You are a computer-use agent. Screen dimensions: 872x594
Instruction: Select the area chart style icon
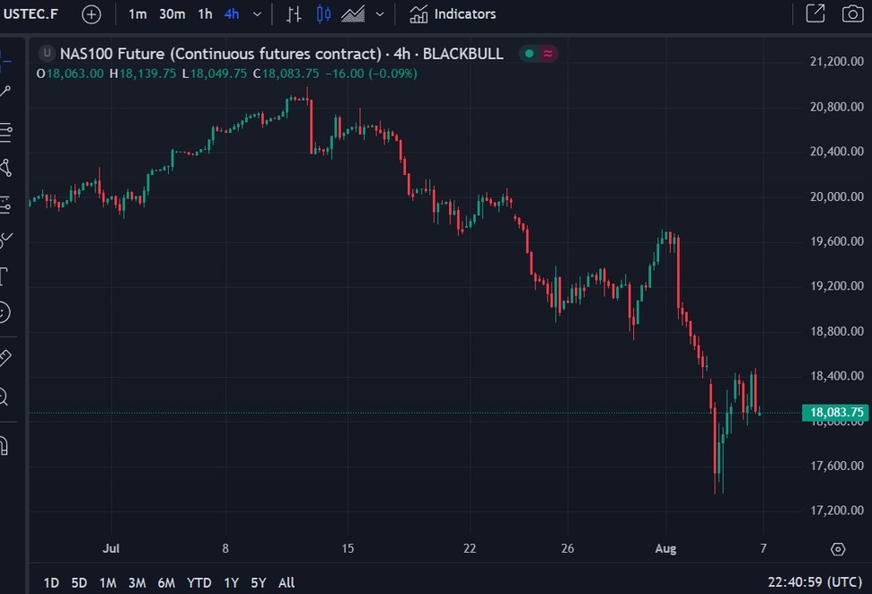tap(354, 14)
